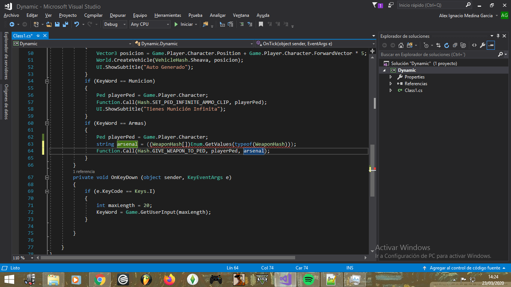
Task: Auto-hide Solution Explorer with the pin icon
Action: pyautogui.click(x=498, y=36)
